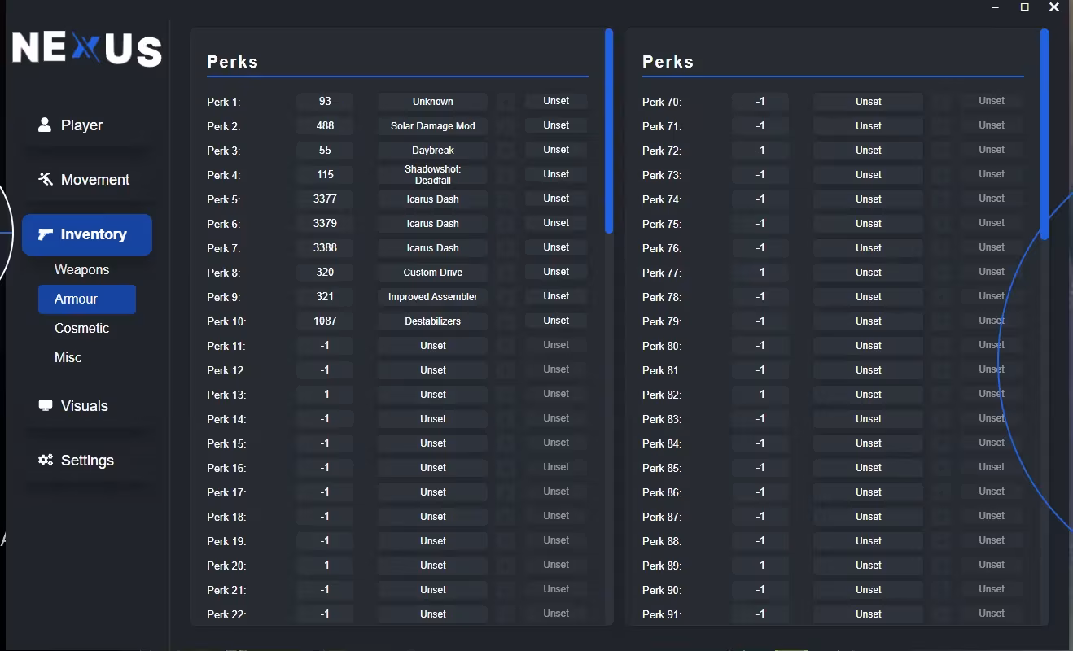Click the Perk 80 value field
Image resolution: width=1073 pixels, height=651 pixels.
click(760, 345)
